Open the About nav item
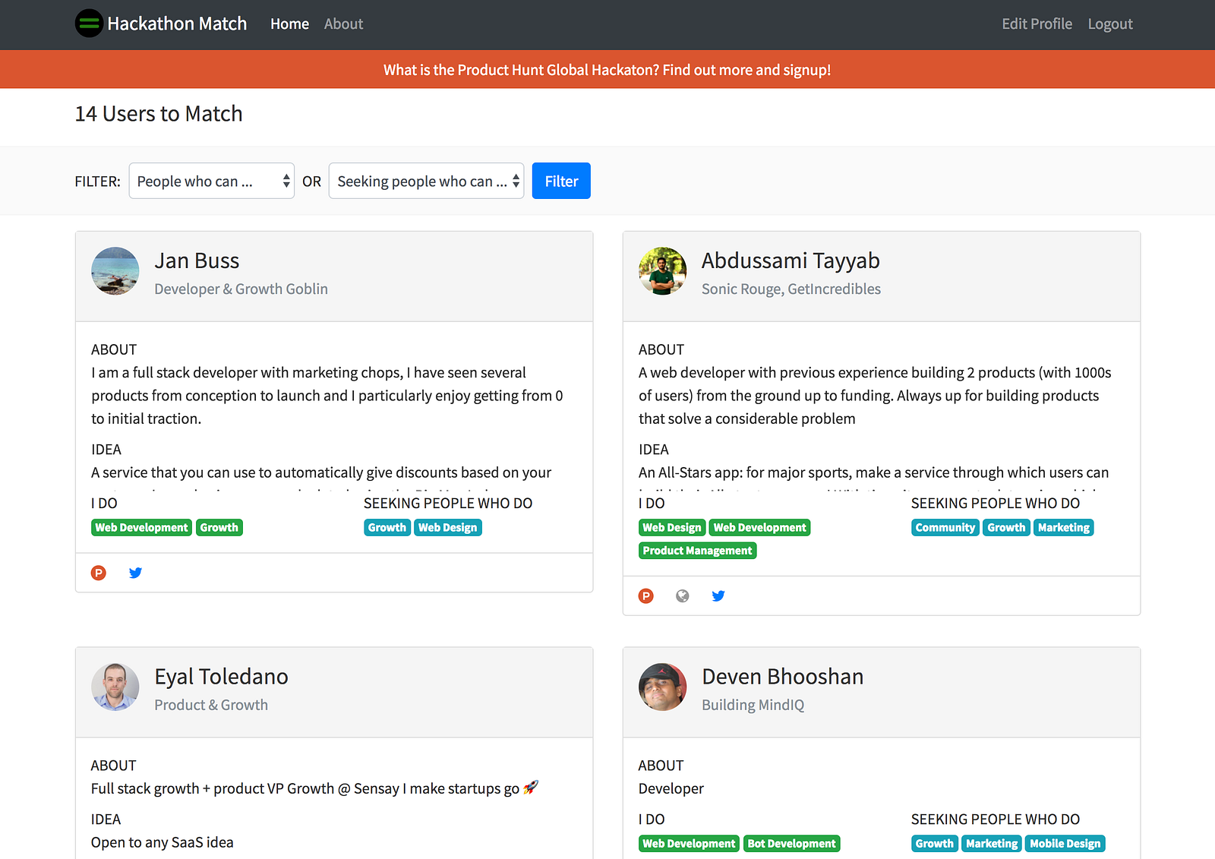 pos(343,24)
